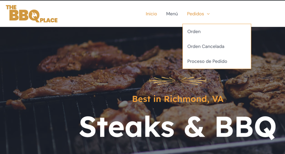
Task: Click the flame icon inside the logo's Q
Action: pyautogui.click(x=34, y=15)
